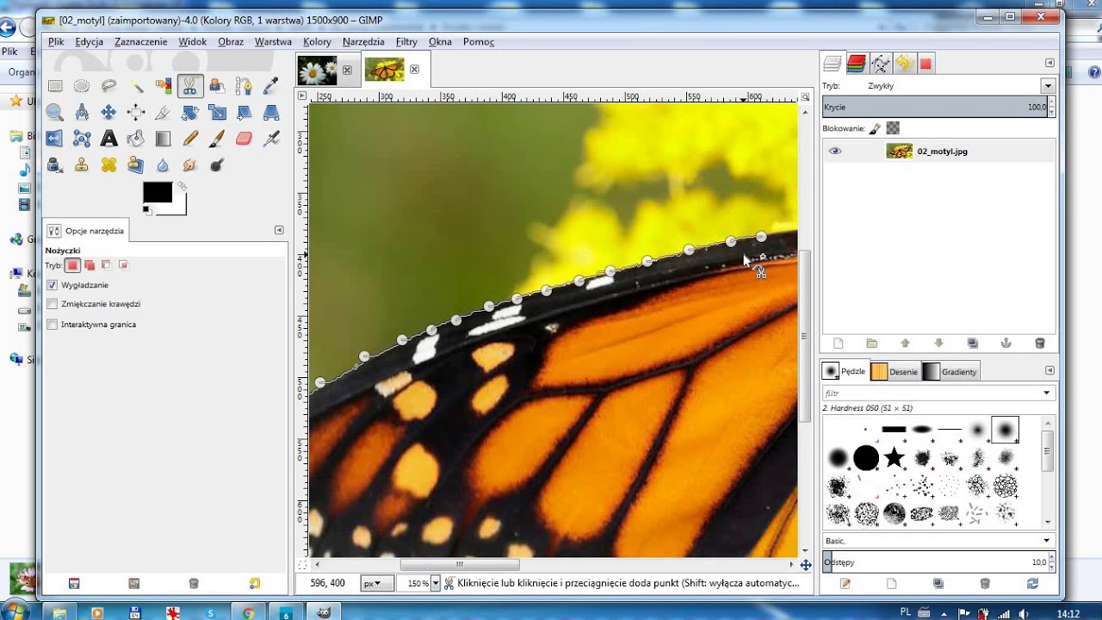Select the Crop tool
1102x620 pixels.
click(163, 112)
